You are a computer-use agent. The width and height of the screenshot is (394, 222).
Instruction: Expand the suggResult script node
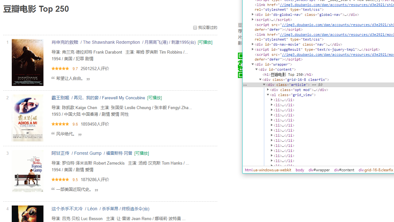click(x=253, y=49)
